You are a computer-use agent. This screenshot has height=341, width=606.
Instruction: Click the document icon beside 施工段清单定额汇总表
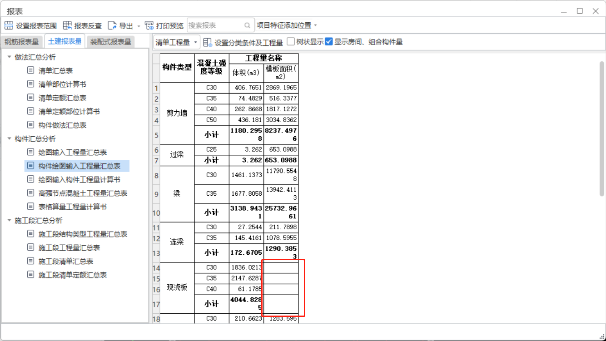click(x=30, y=275)
